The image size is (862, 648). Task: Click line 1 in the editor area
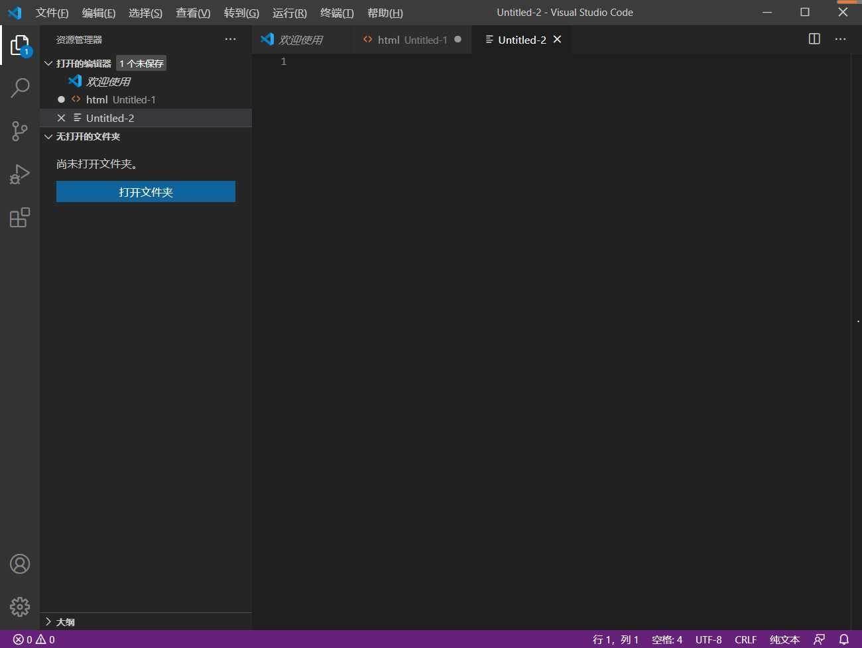coord(570,62)
